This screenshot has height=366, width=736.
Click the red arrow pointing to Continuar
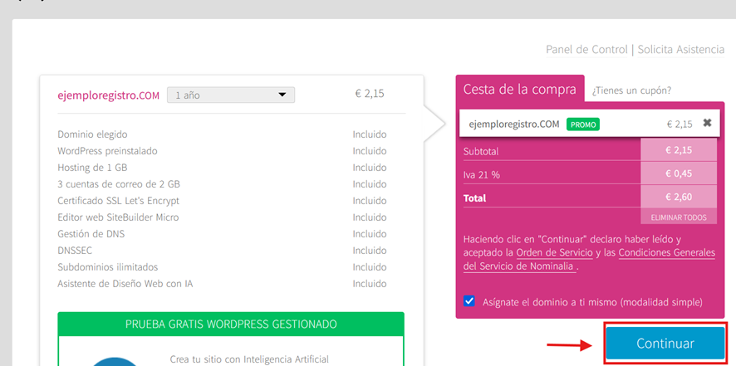pos(571,344)
